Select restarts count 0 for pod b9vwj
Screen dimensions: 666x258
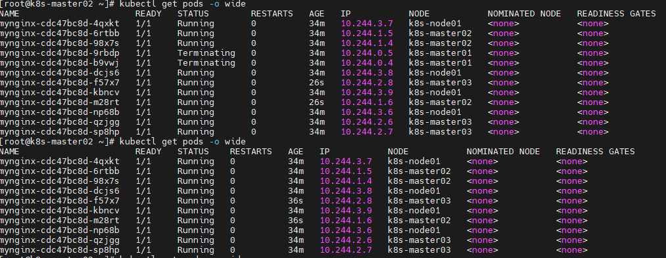(254, 63)
